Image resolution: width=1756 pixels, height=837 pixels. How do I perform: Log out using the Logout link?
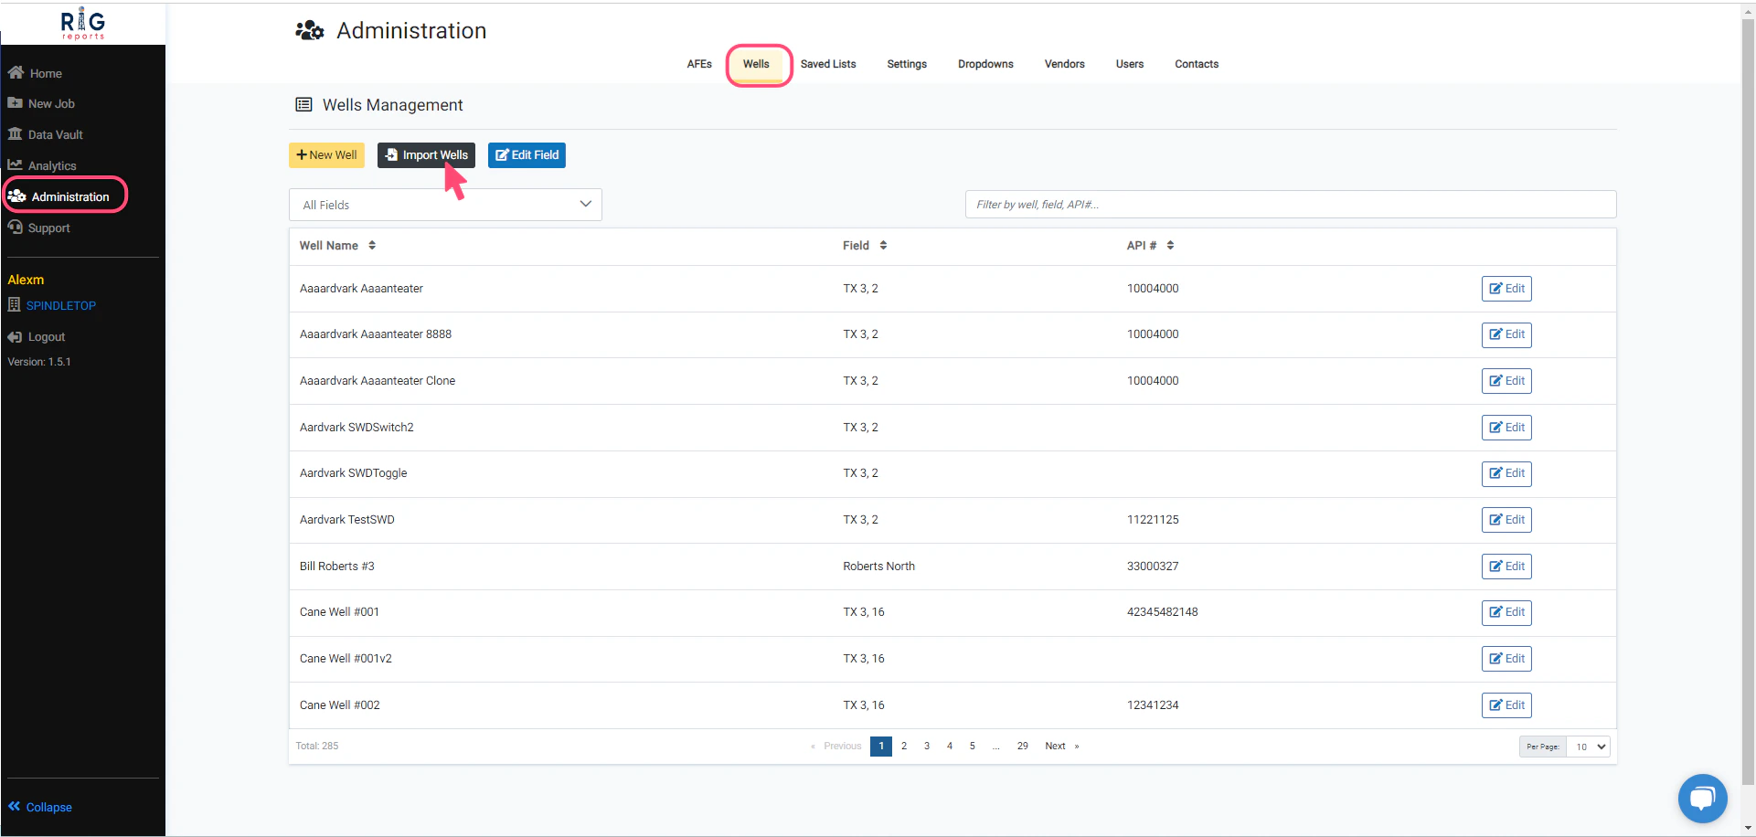37,336
